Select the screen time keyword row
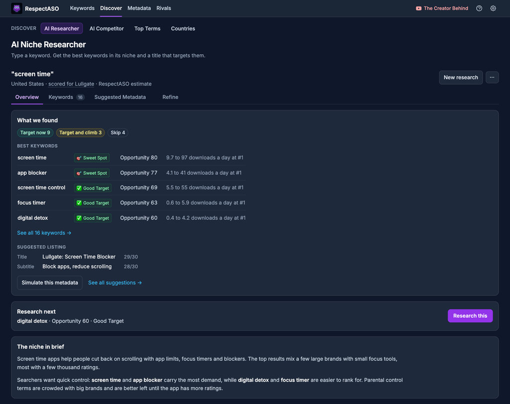Image resolution: width=510 pixels, height=404 pixels. coord(131,158)
